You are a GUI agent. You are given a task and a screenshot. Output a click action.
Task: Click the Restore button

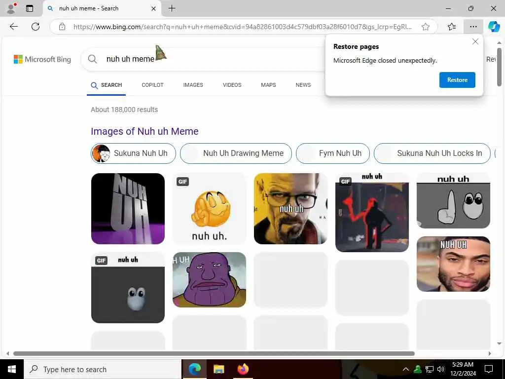click(x=457, y=80)
